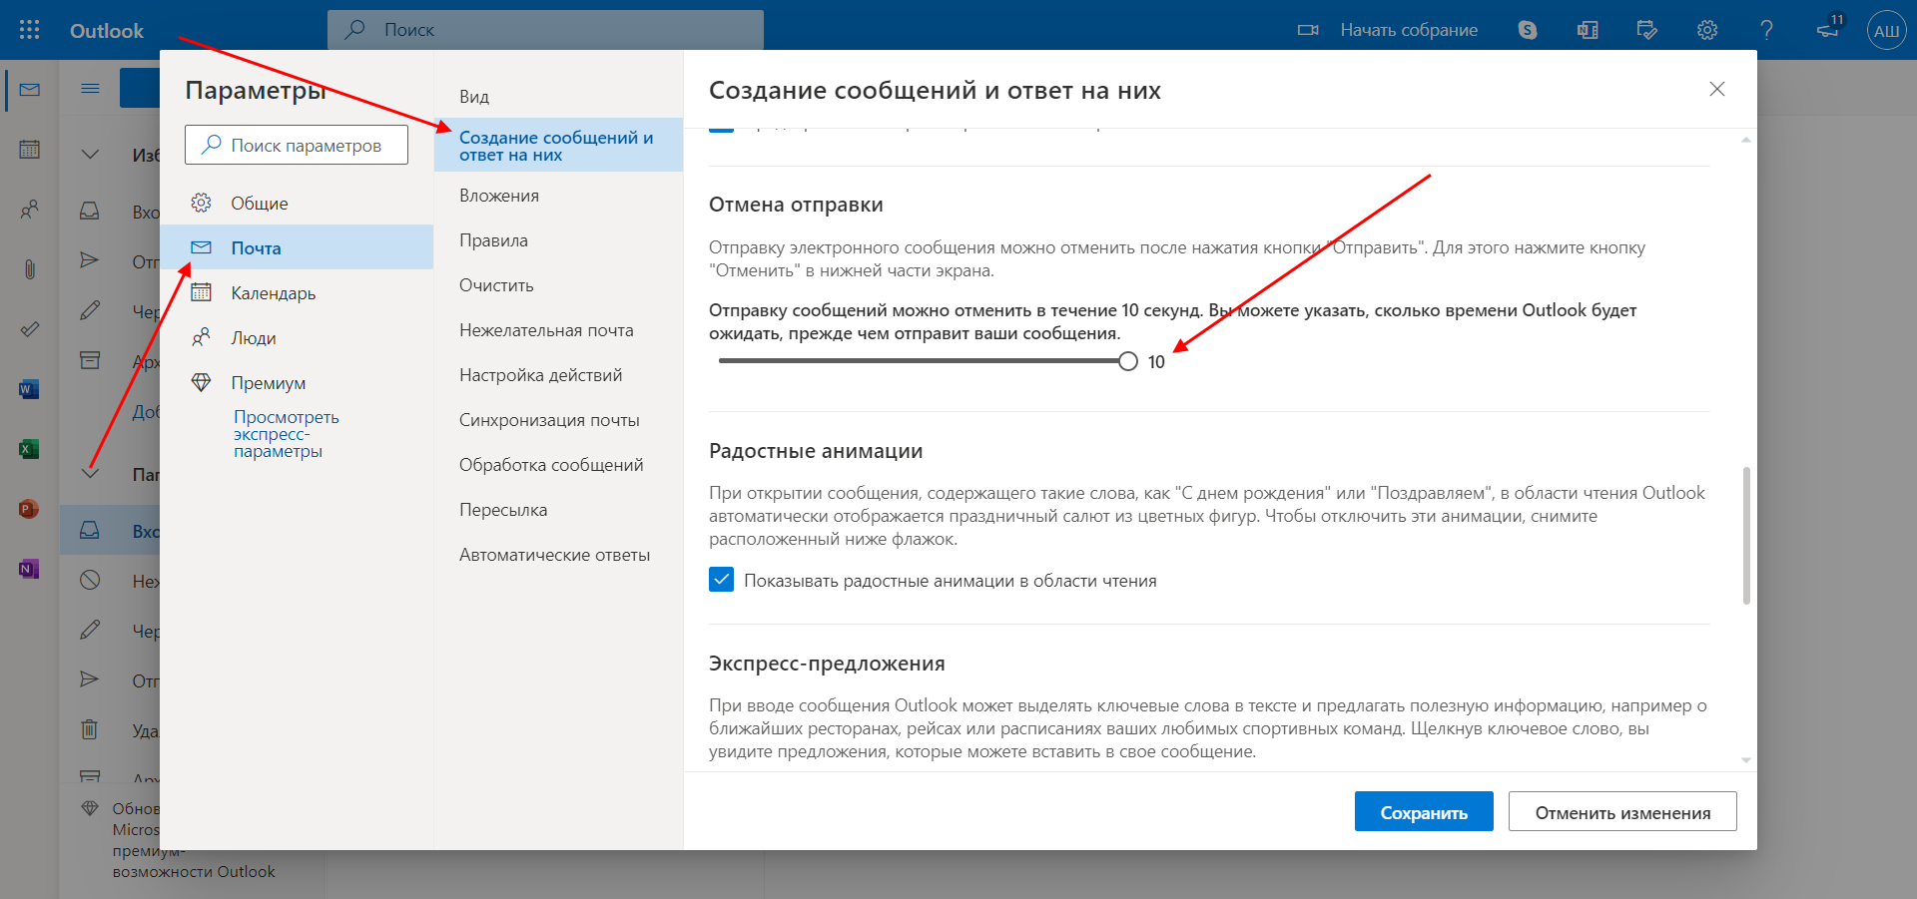Open Junk email (Нежелательная почта) section
1917x899 pixels.
558,330
